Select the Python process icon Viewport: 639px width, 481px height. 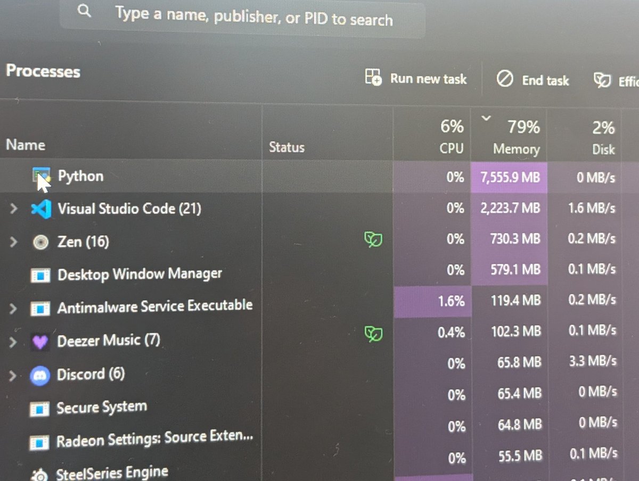[41, 176]
